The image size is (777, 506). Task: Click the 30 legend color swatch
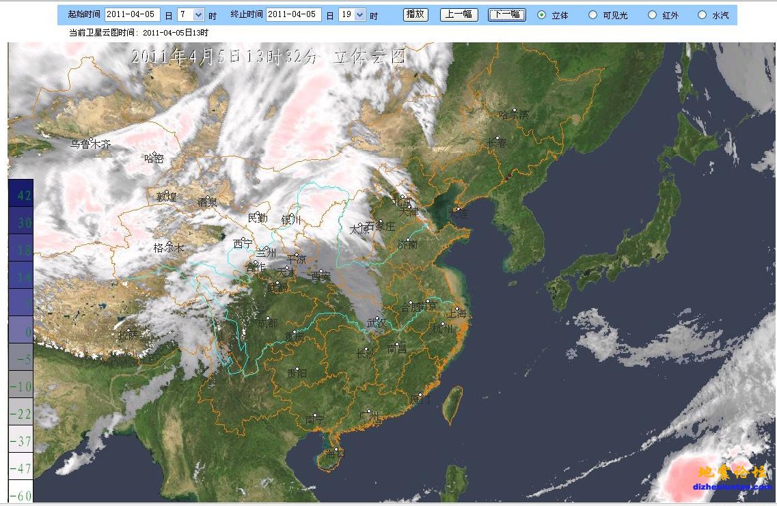click(21, 221)
